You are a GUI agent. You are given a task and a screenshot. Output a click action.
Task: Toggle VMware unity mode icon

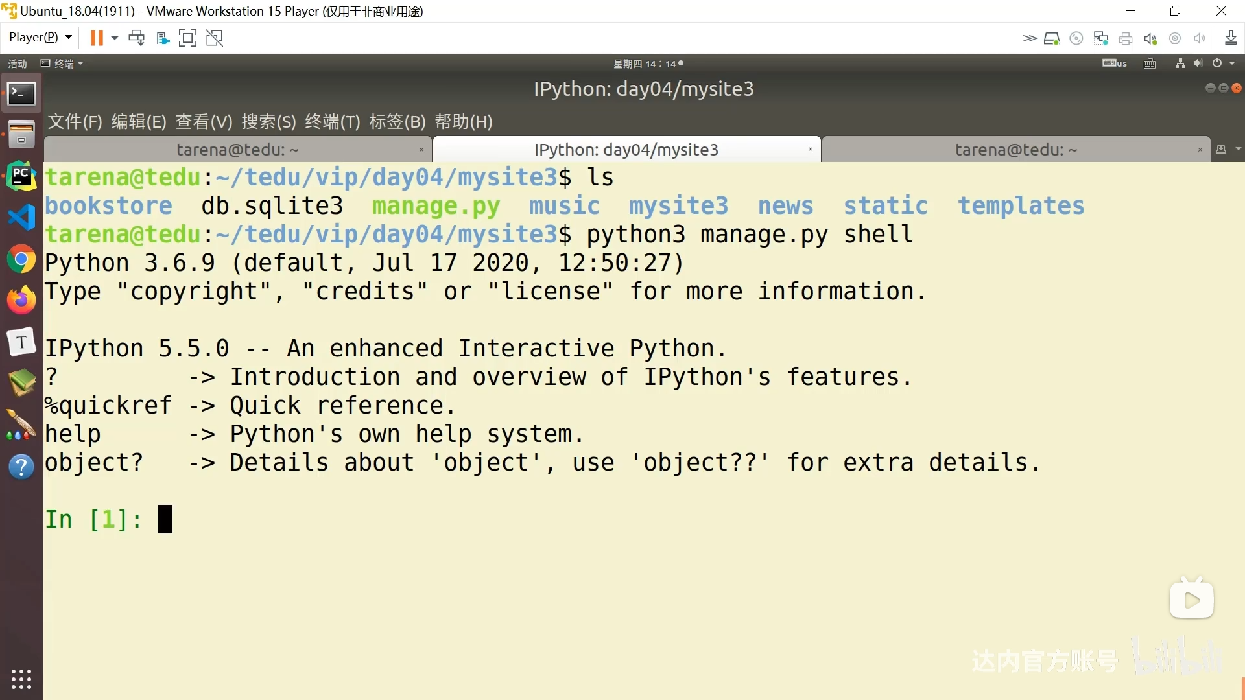click(215, 38)
